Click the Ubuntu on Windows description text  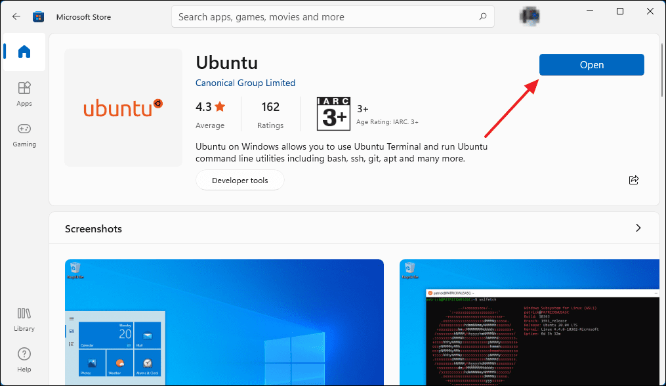pyautogui.click(x=341, y=152)
